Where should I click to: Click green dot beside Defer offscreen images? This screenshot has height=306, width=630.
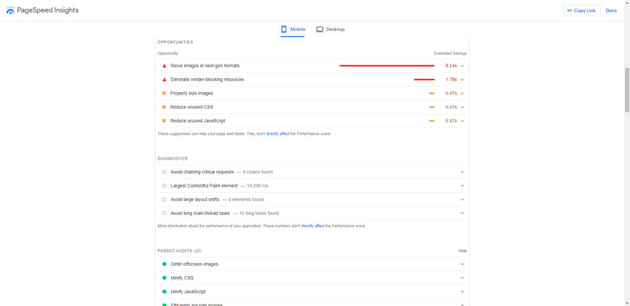(x=164, y=264)
